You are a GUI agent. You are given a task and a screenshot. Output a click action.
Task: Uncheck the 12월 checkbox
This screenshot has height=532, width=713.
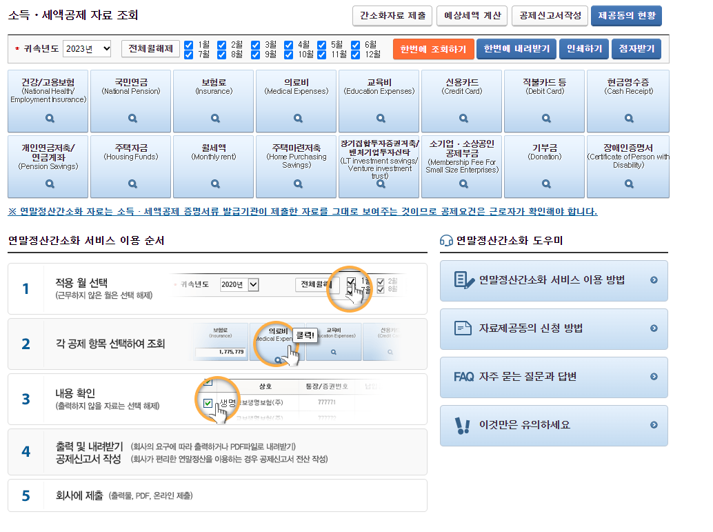[356, 55]
